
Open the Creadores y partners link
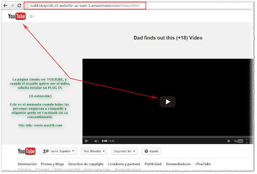tap(124, 164)
